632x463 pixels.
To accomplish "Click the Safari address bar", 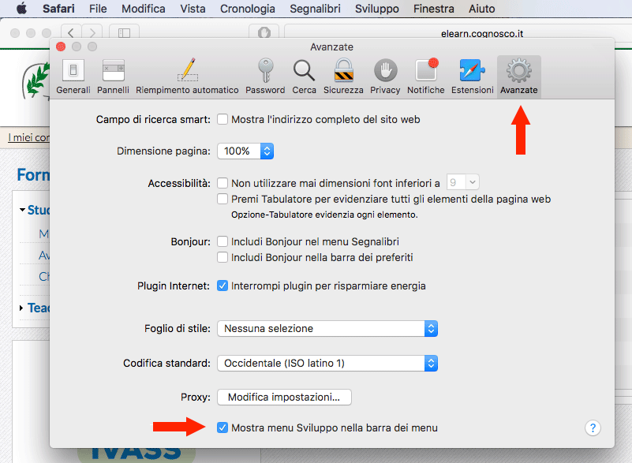I will pos(458,32).
